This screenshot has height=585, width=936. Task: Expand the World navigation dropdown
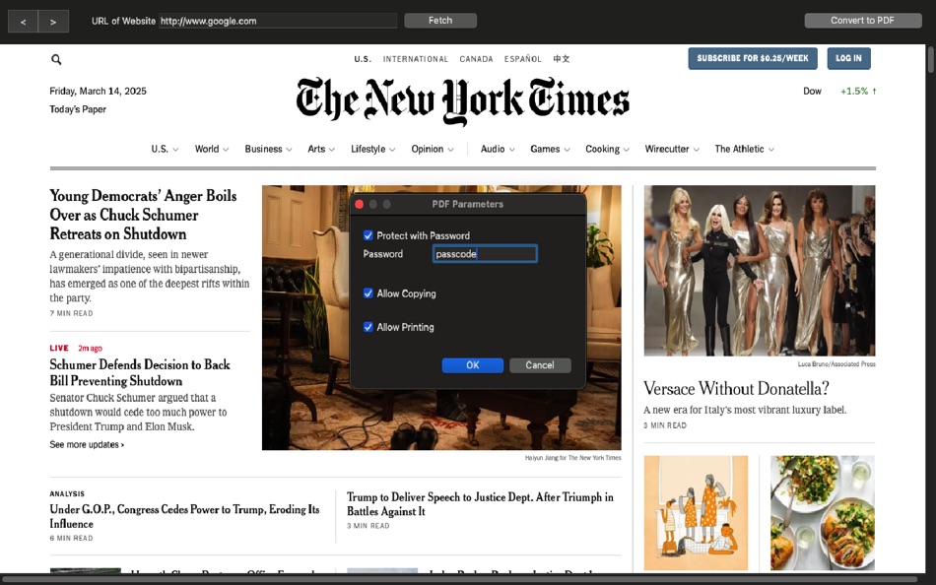coord(211,150)
